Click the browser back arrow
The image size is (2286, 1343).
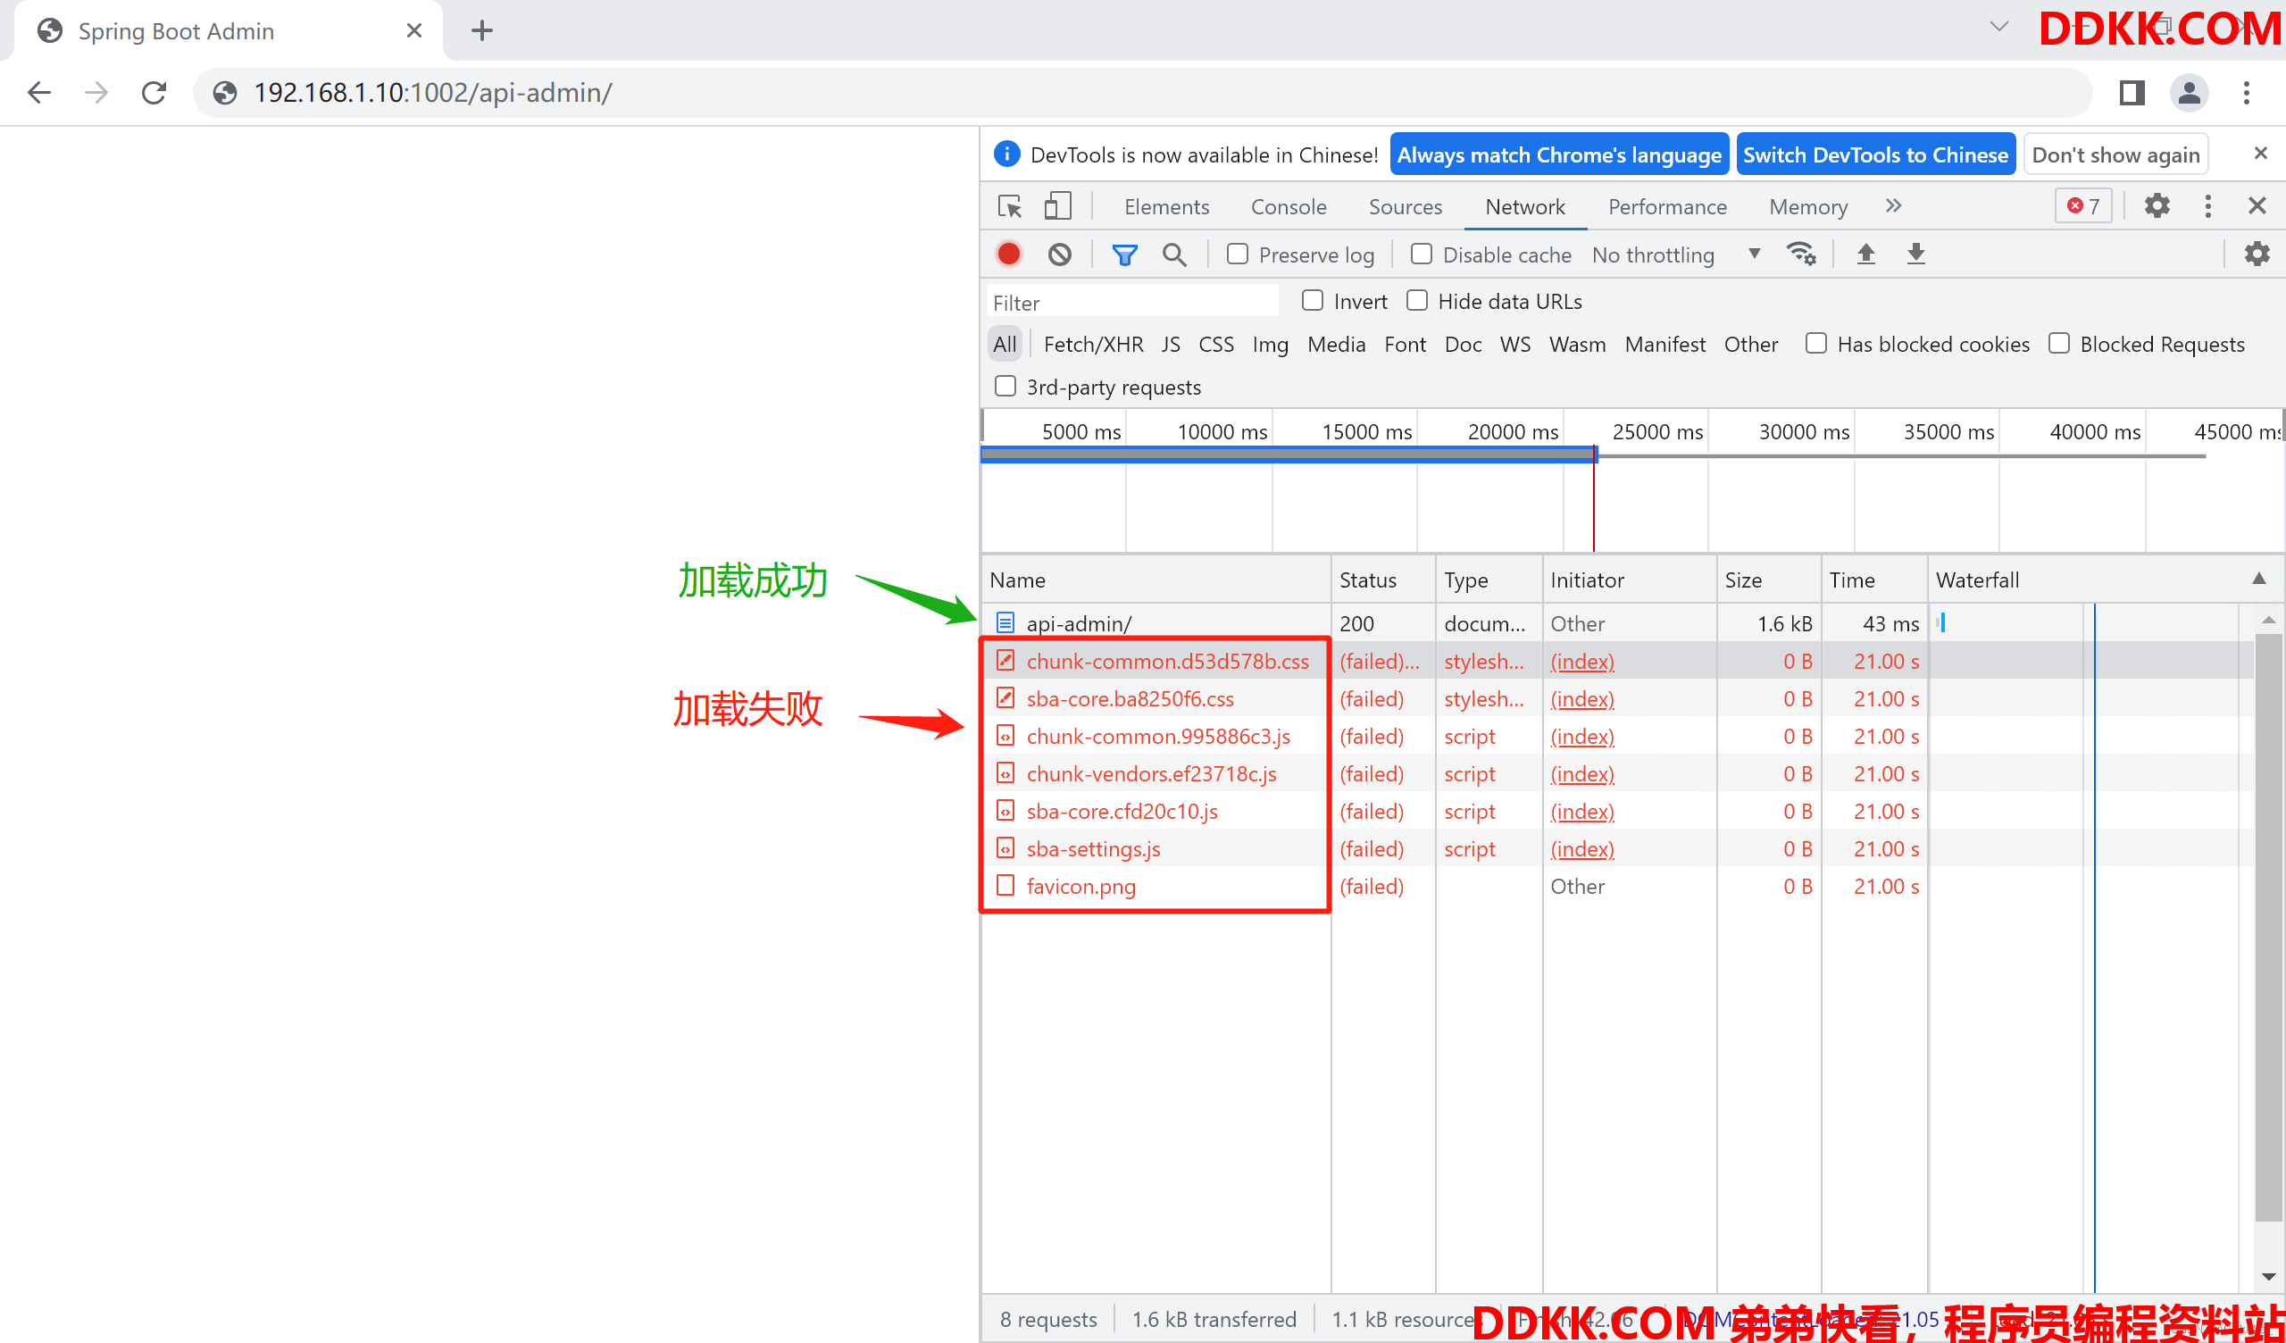39,93
